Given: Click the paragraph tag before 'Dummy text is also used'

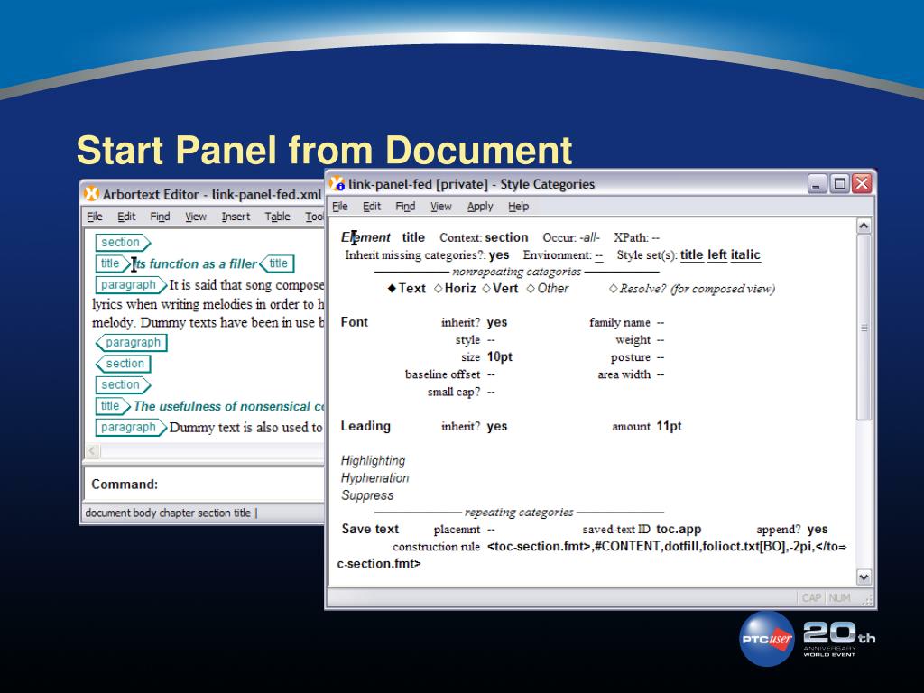Looking at the screenshot, I should tap(131, 427).
